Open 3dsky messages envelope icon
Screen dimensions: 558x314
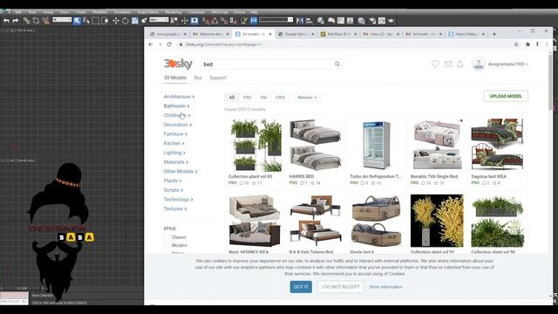[447, 64]
